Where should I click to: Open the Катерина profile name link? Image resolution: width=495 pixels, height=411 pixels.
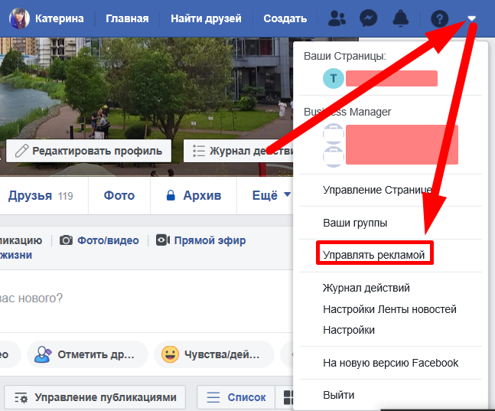[60, 18]
